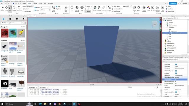This screenshot has height=106, width=189.
Task: Switch to the TEST ribbon tab
Action: tap(40, 4)
